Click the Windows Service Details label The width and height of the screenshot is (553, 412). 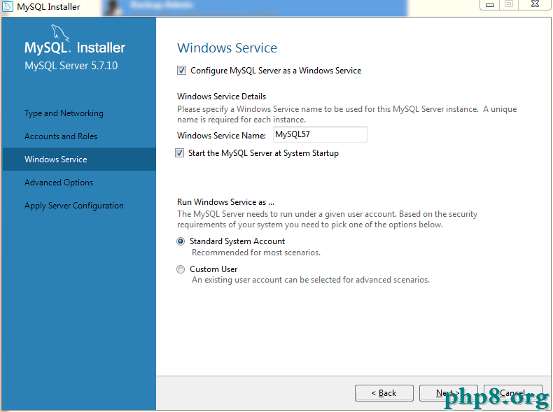(221, 97)
